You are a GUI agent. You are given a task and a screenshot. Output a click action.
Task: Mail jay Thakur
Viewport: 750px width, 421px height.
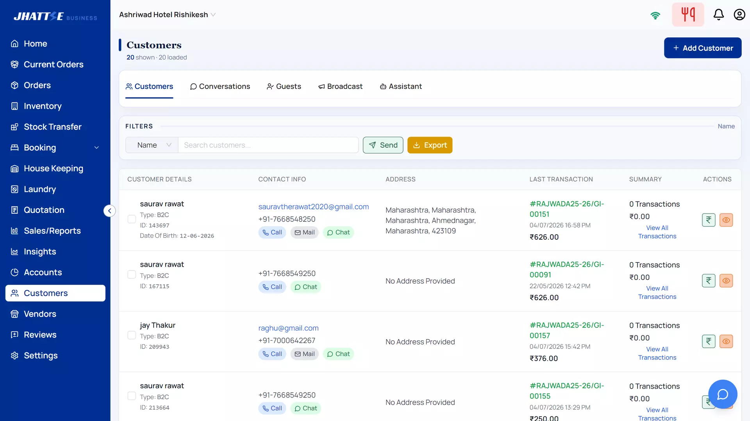tap(305, 354)
